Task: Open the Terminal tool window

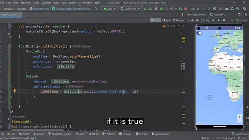Action: point(125,134)
